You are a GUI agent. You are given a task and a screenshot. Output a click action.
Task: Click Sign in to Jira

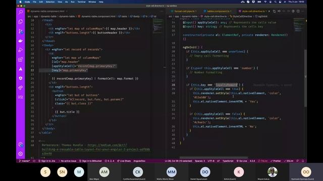(x=46, y=161)
